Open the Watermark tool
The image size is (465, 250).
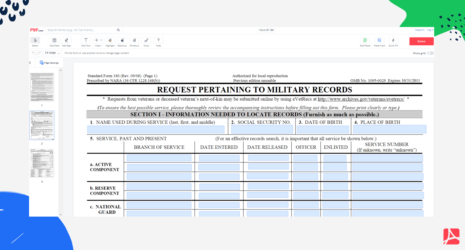click(379, 40)
